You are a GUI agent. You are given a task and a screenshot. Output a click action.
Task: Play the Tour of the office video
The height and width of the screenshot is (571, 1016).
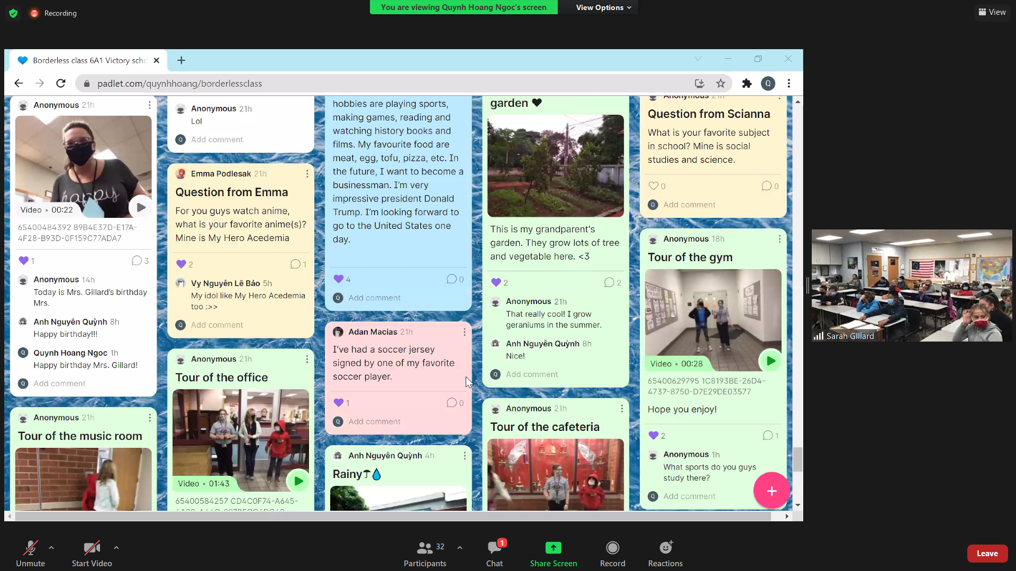pos(298,481)
